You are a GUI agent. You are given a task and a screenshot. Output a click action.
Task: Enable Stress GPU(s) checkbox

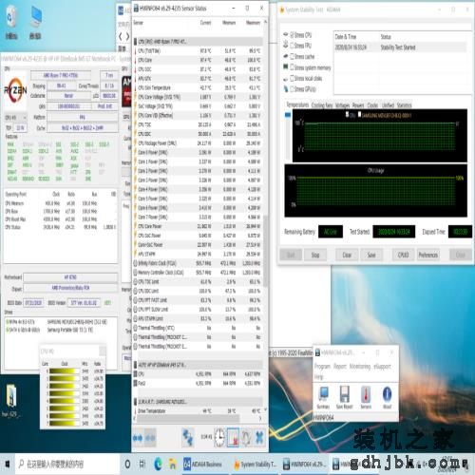pos(292,89)
